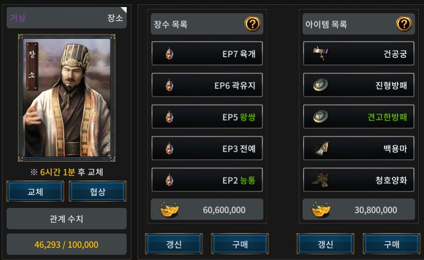424x260 pixels.
Task: Select the EP5 왕쌍 general entry
Action: 207,117
